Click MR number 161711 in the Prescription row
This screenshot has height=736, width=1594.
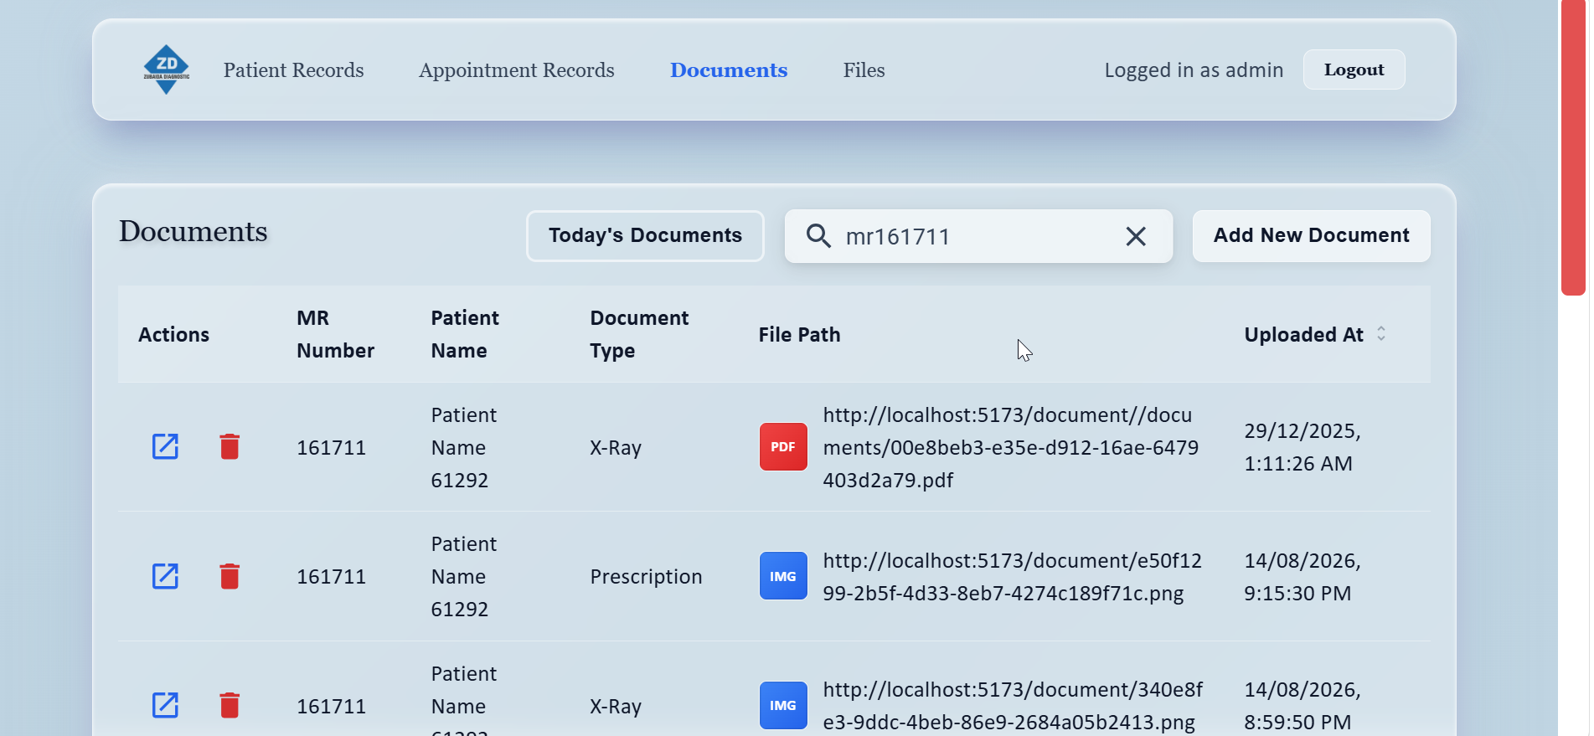pos(331,576)
